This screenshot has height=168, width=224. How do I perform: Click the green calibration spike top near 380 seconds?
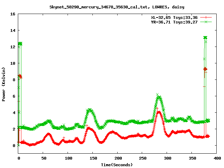point(205,37)
